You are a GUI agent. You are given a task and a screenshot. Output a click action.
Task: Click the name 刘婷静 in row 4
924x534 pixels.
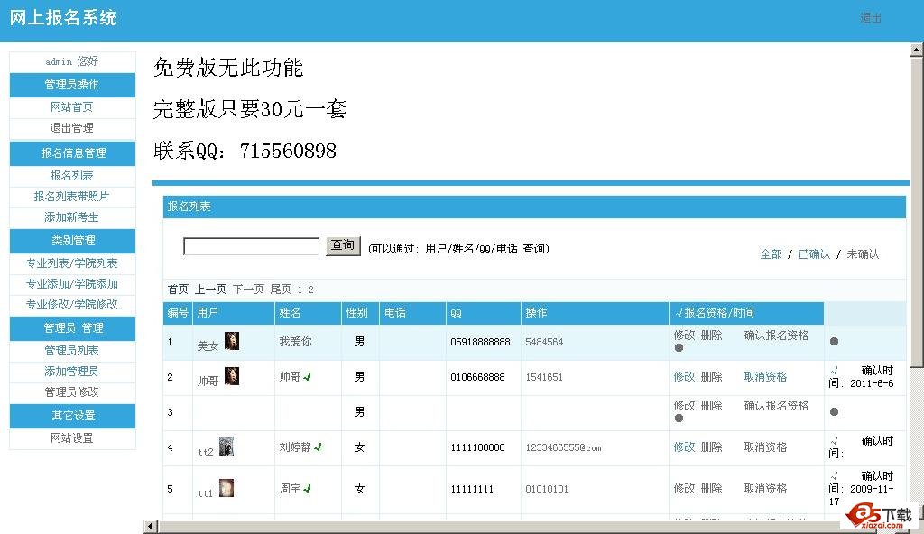point(295,447)
